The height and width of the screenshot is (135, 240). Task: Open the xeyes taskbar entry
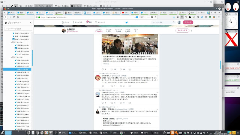pos(144,133)
